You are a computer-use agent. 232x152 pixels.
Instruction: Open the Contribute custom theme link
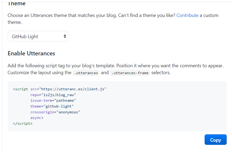click(187, 15)
